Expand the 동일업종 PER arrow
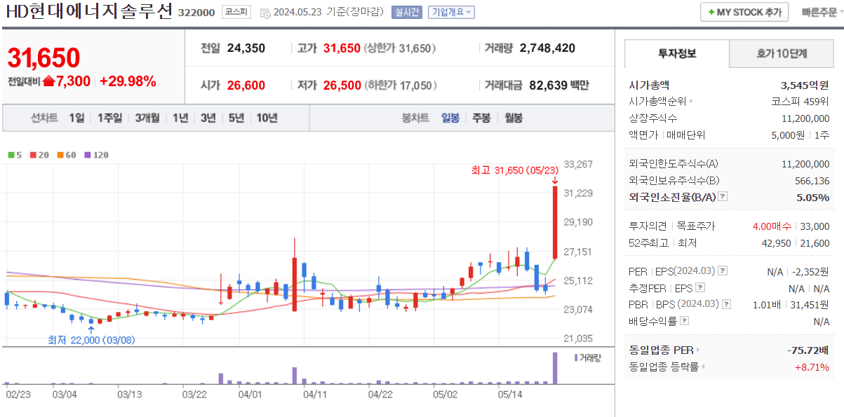Screen dimensions: 844x417 point(697,349)
